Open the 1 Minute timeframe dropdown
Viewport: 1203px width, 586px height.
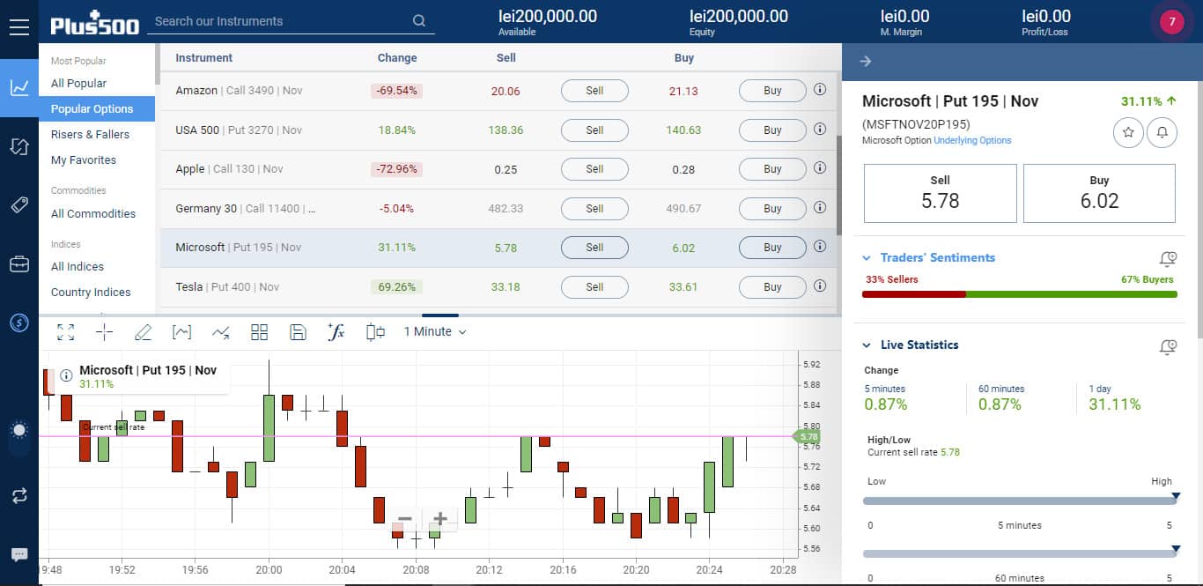pos(434,331)
